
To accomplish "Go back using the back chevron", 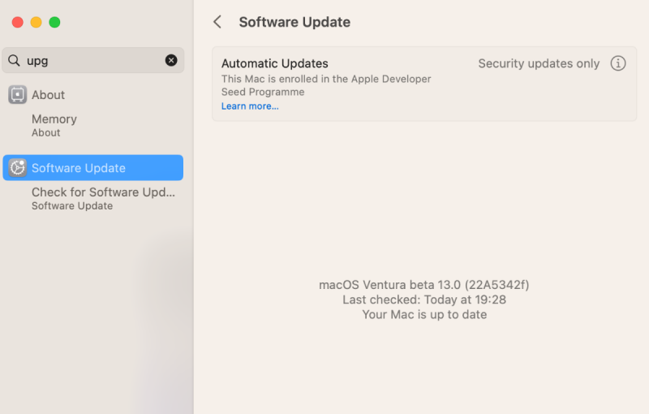I will pyautogui.click(x=217, y=22).
